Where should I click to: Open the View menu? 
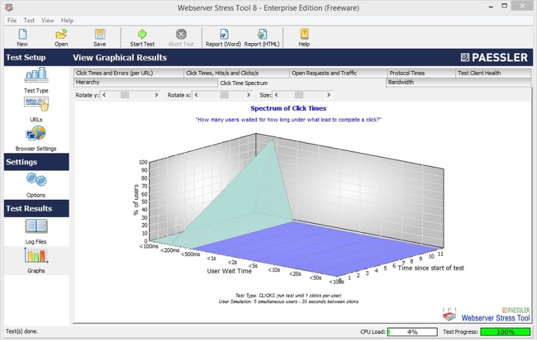48,21
